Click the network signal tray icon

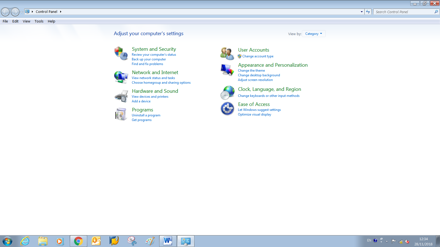coord(400,242)
